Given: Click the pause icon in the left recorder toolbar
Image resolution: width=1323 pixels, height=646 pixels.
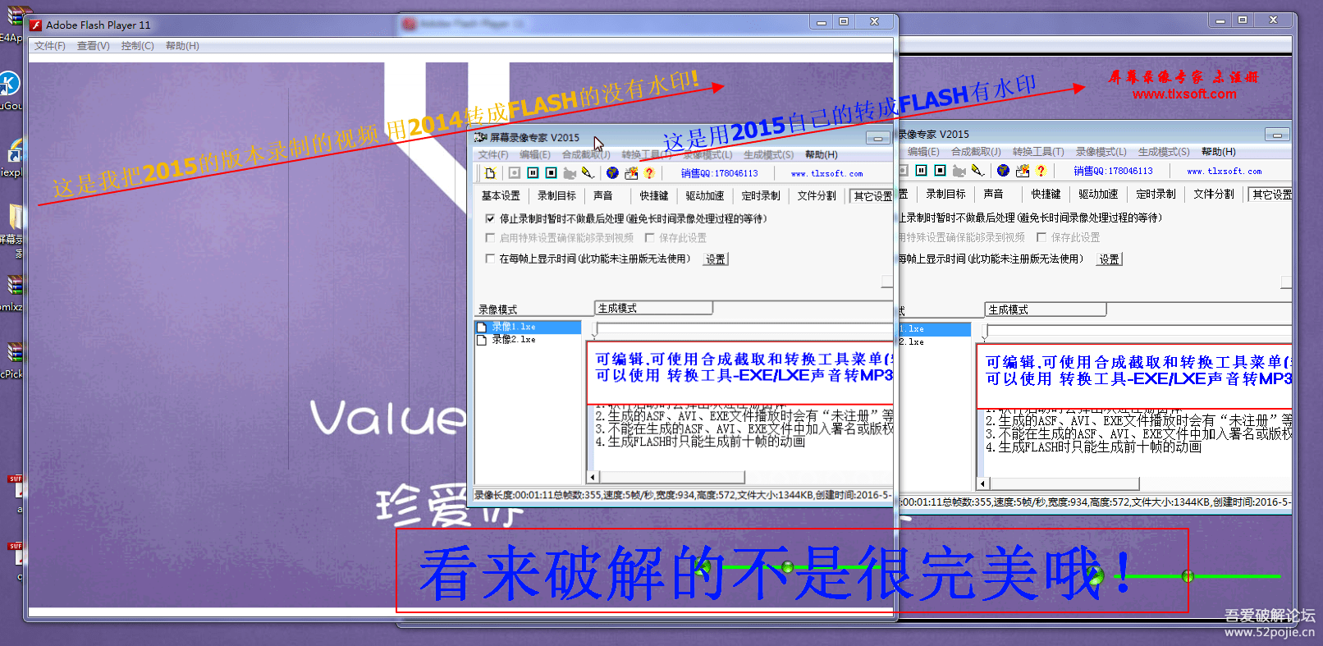Looking at the screenshot, I should [x=533, y=173].
